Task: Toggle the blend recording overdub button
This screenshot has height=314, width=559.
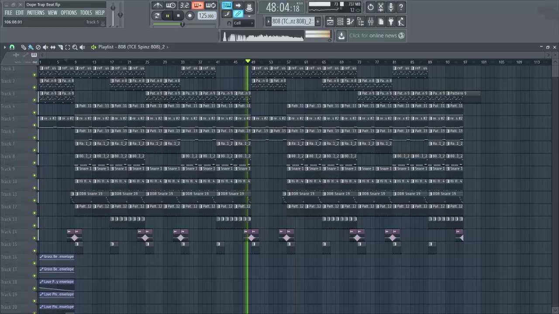Action: (x=197, y=6)
